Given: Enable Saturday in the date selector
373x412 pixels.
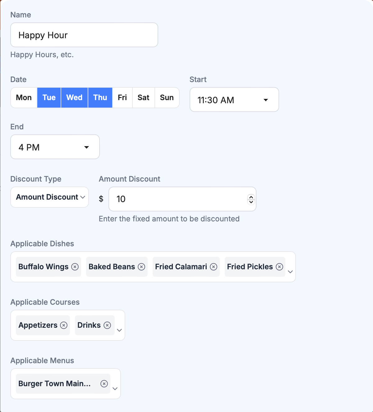Looking at the screenshot, I should point(143,97).
